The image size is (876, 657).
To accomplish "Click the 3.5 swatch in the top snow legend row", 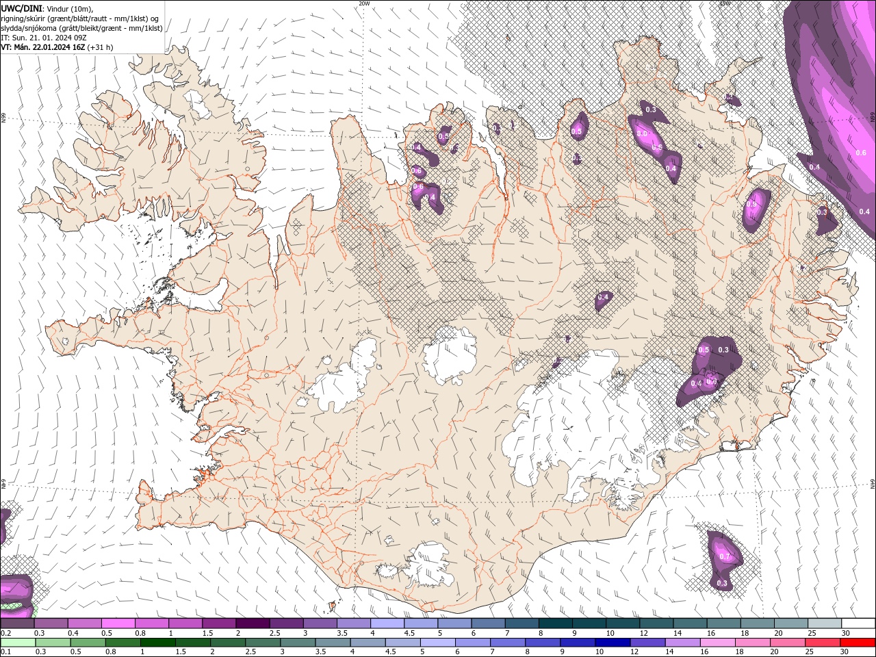I will coord(353,623).
